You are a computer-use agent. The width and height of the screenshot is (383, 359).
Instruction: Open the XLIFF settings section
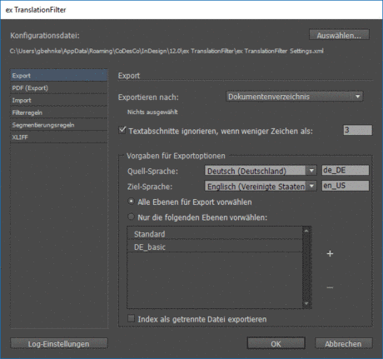(59, 137)
